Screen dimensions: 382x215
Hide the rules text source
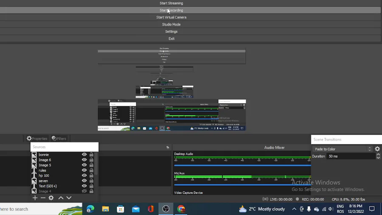[84, 170]
